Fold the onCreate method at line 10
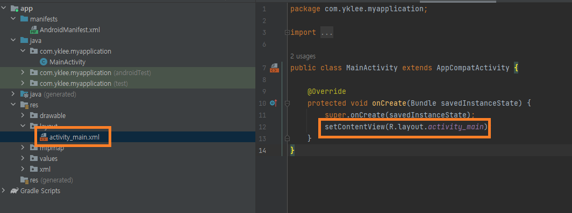 [x=287, y=104]
